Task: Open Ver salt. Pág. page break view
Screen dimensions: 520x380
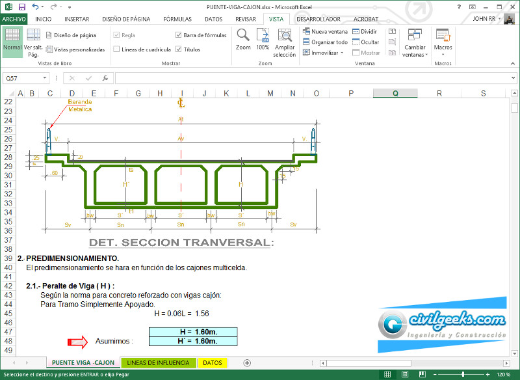Action: (x=33, y=42)
